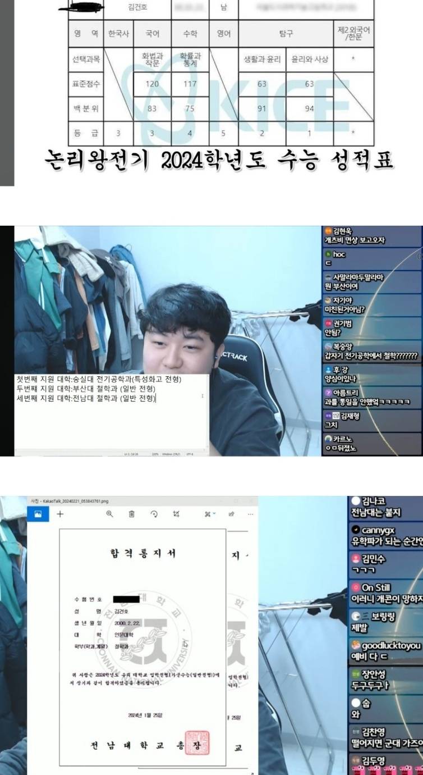The image size is (423, 775).
Task: Click the 확률과 통계 elective subject cell
Action: [x=190, y=60]
